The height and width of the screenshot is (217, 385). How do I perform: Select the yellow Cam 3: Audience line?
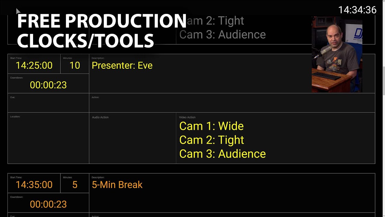click(x=223, y=154)
